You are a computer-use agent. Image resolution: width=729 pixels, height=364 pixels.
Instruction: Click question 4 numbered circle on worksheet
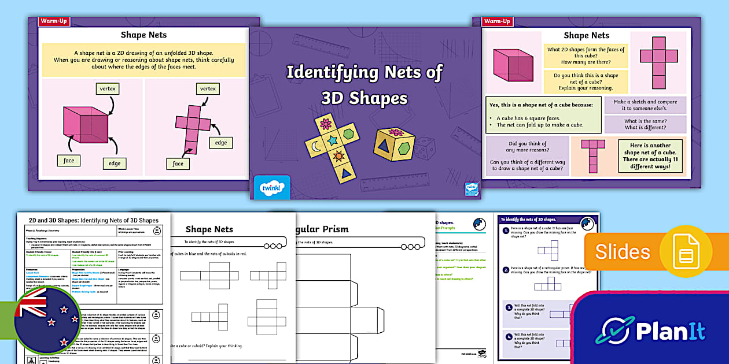509,336
